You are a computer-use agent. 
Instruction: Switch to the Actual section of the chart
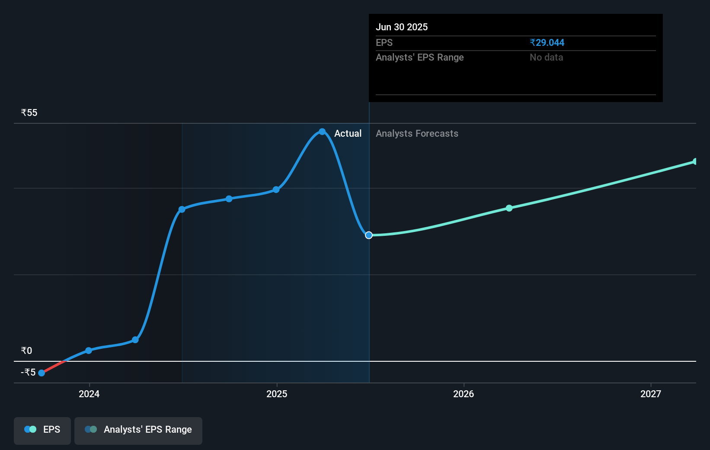tap(348, 133)
